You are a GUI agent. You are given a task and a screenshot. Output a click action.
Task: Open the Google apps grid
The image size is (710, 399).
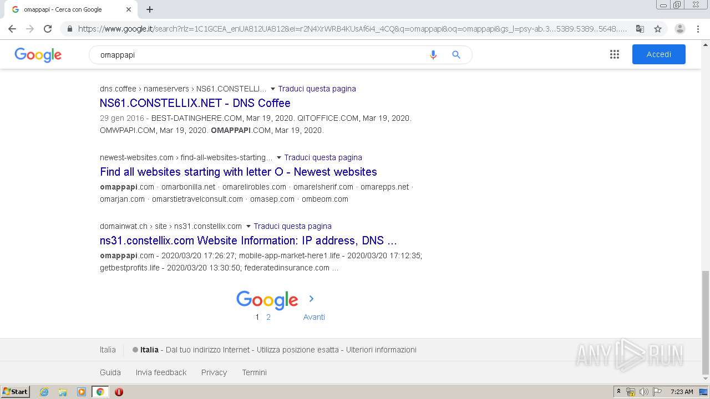[x=615, y=54]
